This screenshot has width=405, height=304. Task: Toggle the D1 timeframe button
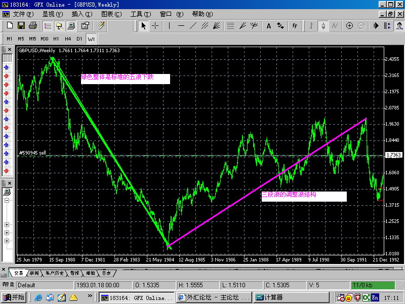pyautogui.click(x=79, y=39)
